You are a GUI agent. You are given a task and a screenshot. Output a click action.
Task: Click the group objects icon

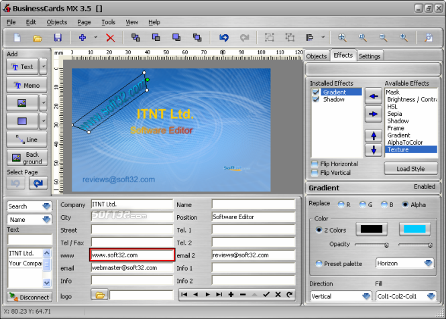[x=270, y=38]
